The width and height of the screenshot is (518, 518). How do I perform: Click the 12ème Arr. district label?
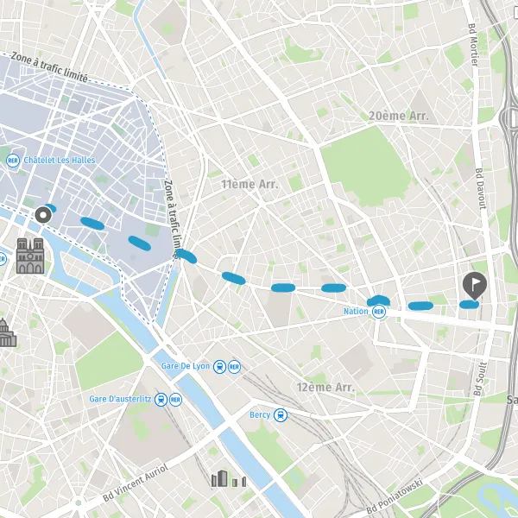coord(325,387)
